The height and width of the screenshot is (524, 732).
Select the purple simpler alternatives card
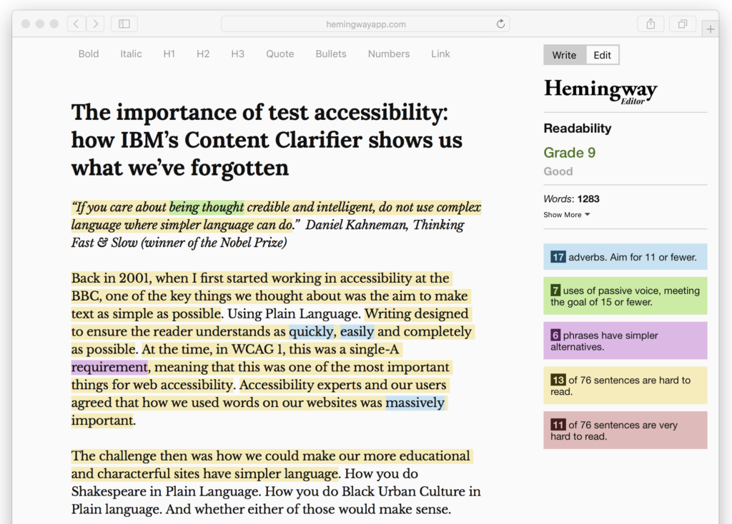(x=625, y=341)
